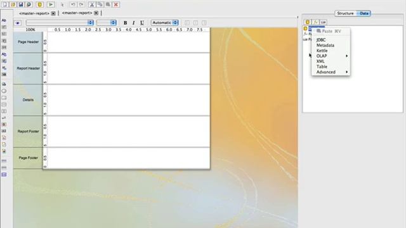Choose XML from the context menu
Viewport: 406px width, 228px height.
point(331,61)
